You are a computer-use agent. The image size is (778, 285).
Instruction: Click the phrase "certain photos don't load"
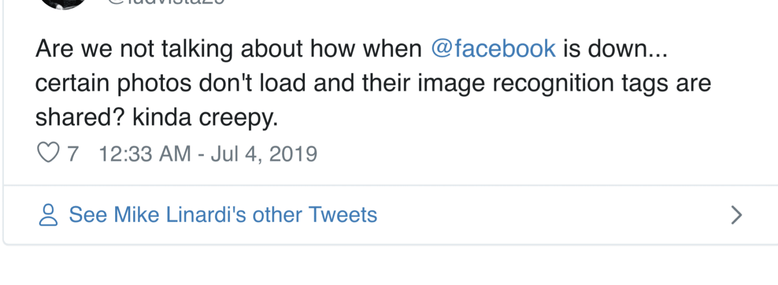click(170, 83)
